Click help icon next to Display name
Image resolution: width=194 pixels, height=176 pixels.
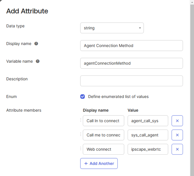(36, 44)
